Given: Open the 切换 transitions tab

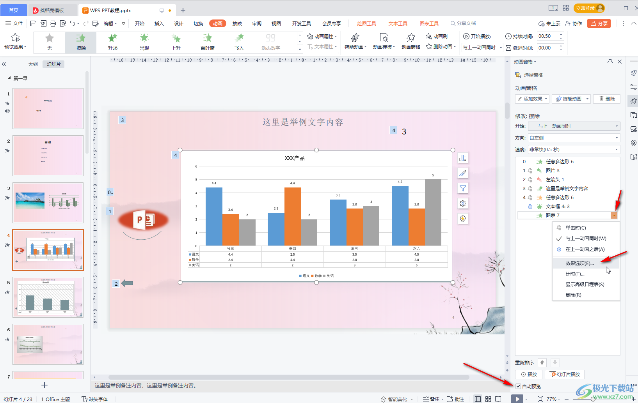Looking at the screenshot, I should pyautogui.click(x=198, y=23).
